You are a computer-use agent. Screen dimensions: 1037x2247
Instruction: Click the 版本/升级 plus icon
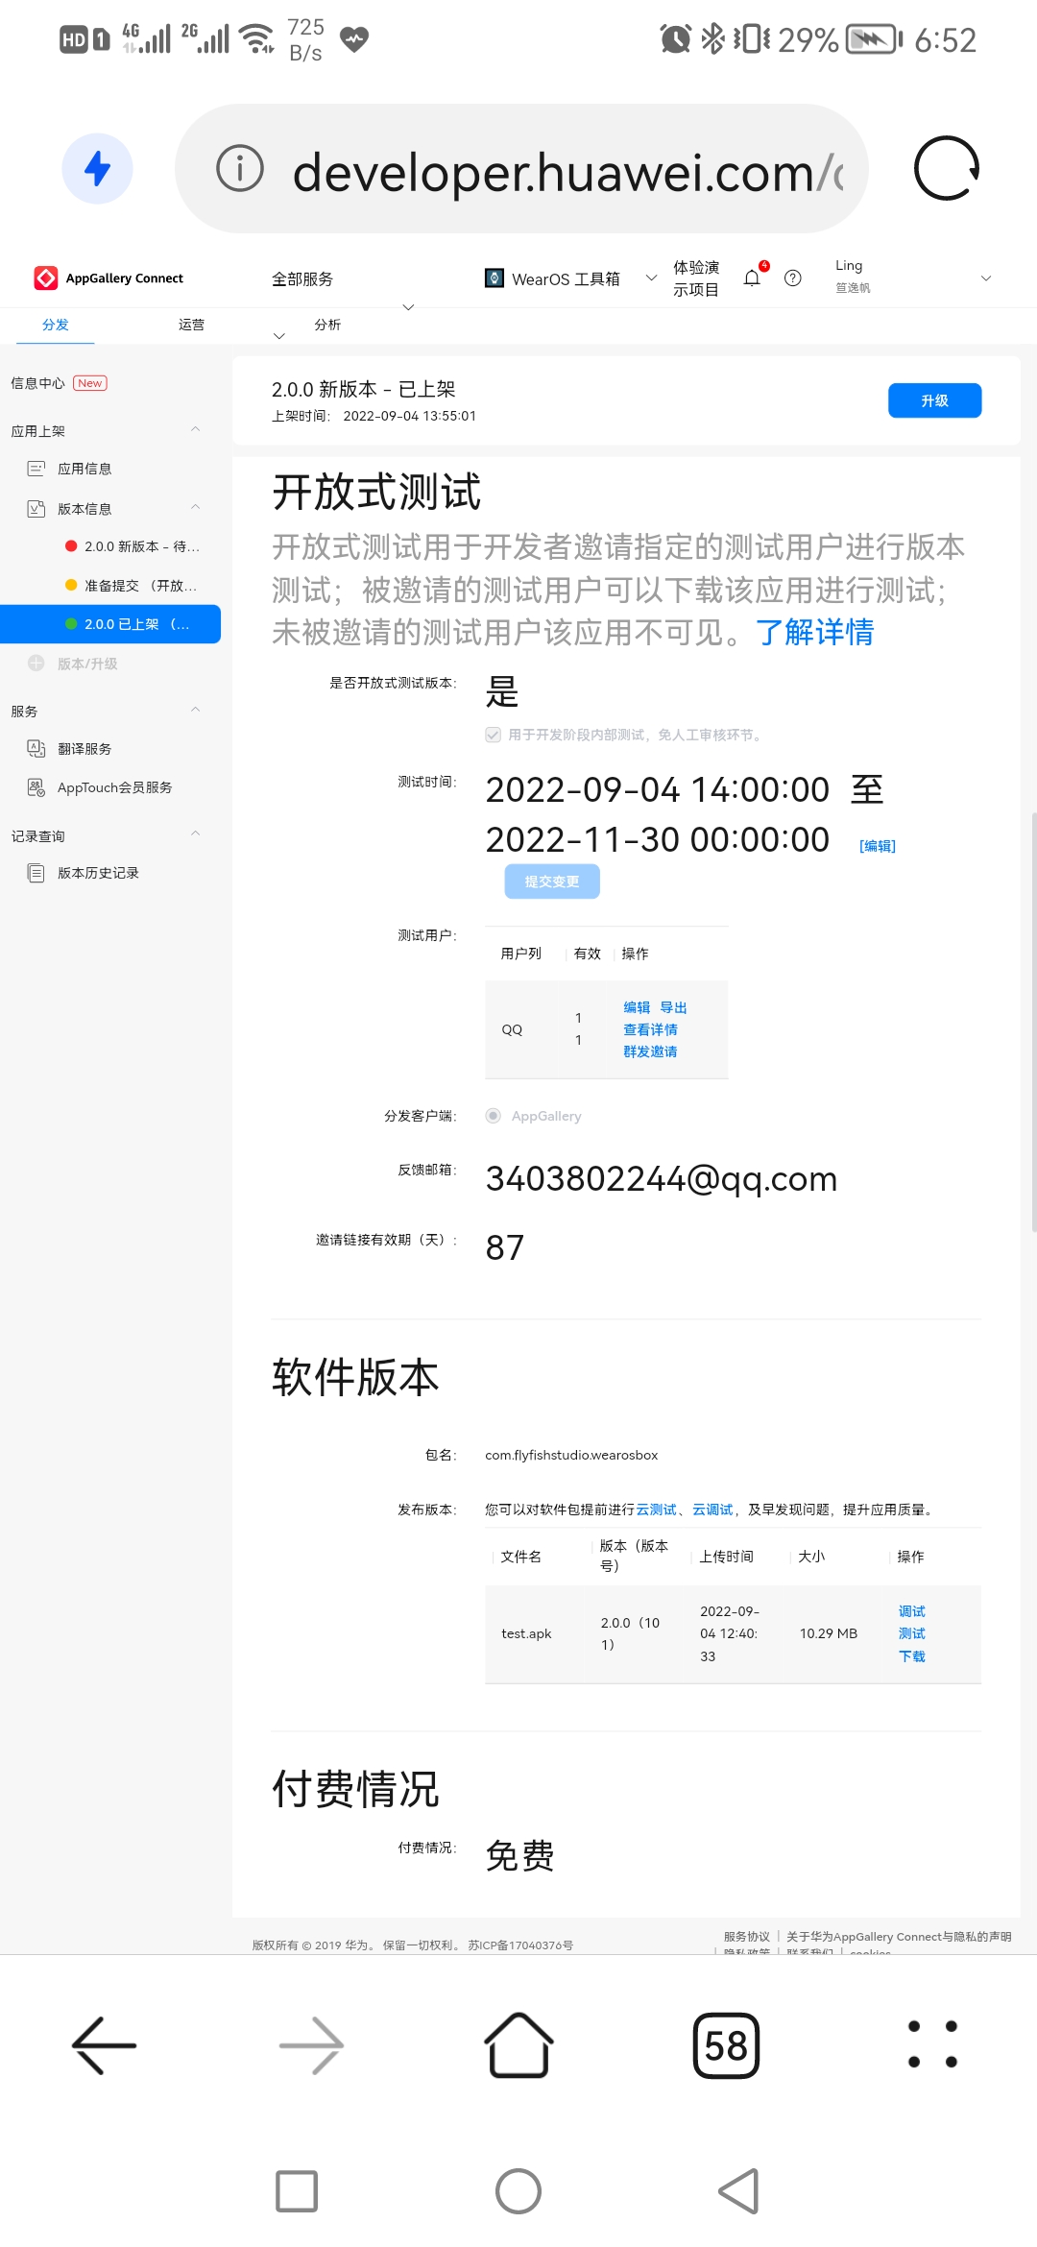[36, 664]
